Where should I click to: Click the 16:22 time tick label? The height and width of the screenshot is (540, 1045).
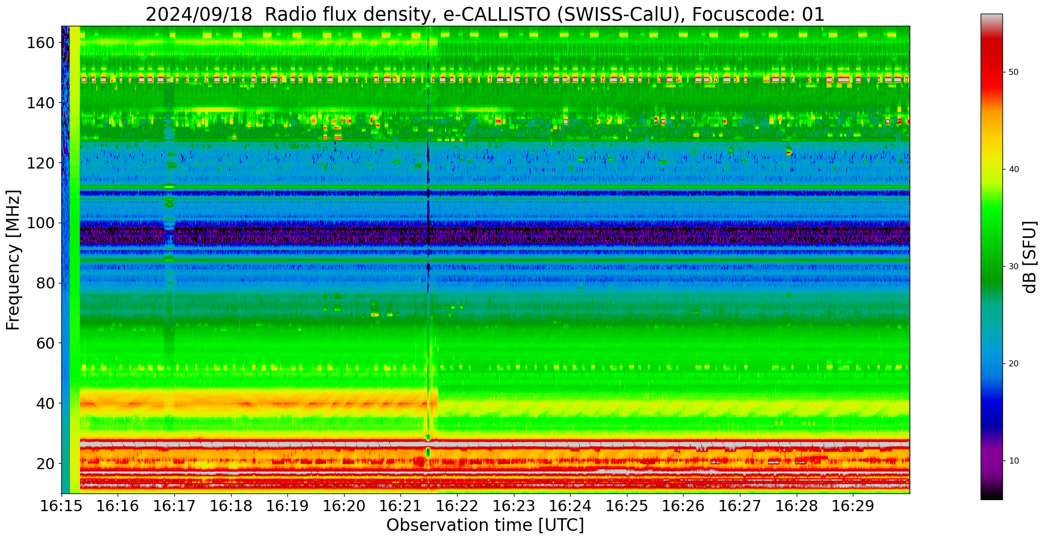457,506
